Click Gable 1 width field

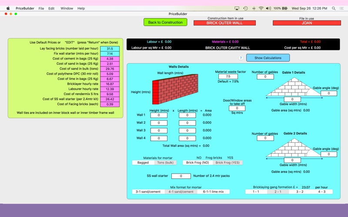pyautogui.click(x=292, y=99)
